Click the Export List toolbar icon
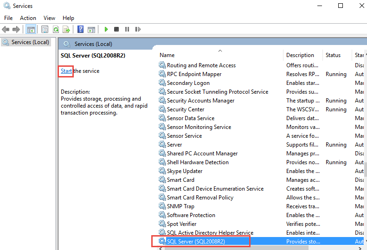The height and width of the screenshot is (250, 367). click(66, 30)
